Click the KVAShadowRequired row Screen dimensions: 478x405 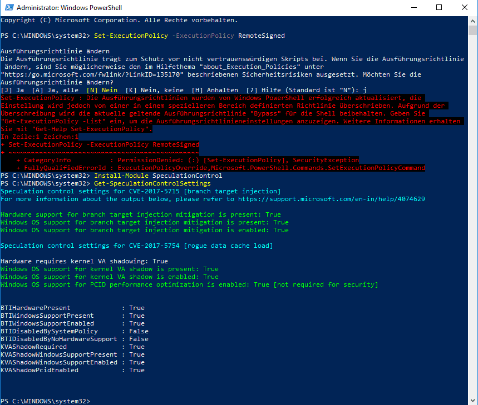coord(72,347)
